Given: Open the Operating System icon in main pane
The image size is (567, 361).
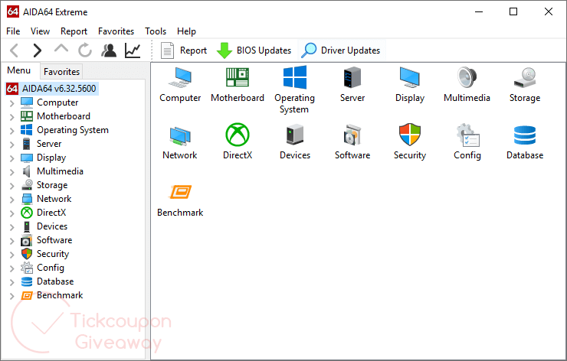Looking at the screenshot, I should coord(295,77).
